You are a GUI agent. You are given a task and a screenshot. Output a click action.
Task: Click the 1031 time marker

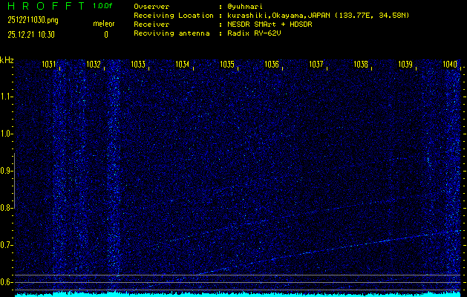49,65
